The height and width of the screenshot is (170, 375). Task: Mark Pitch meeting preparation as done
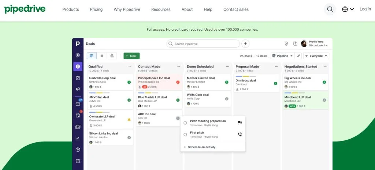pyautogui.click(x=185, y=123)
